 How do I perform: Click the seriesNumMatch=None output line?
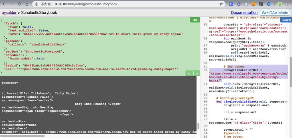point(19,125)
